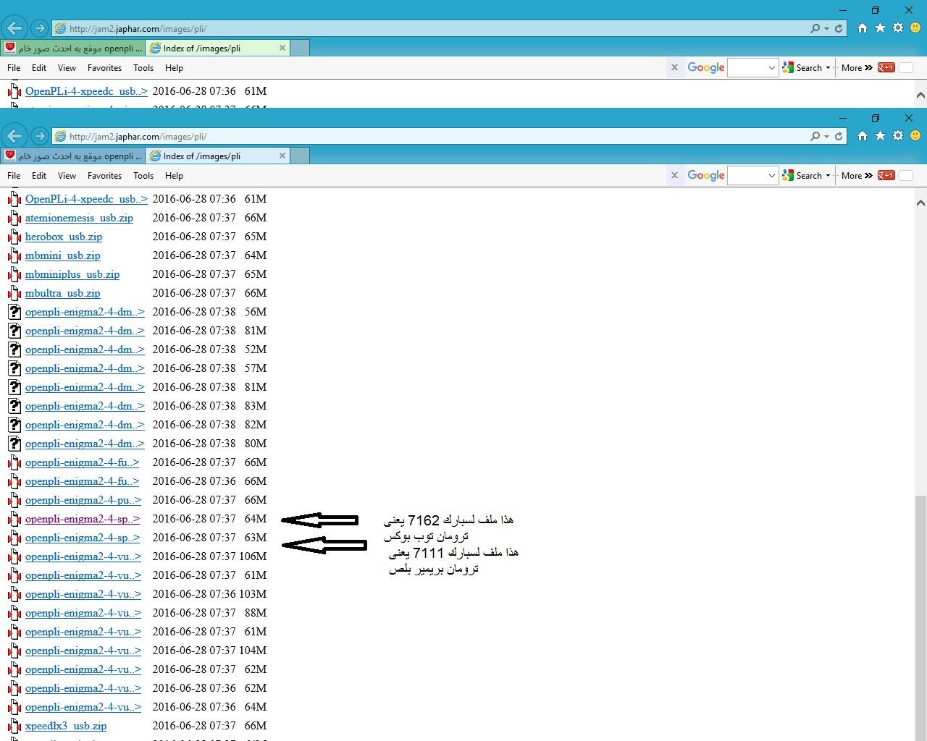Expand the Google search box dropdown in lower window
Viewport: 927px width, 741px height.
pos(771,175)
